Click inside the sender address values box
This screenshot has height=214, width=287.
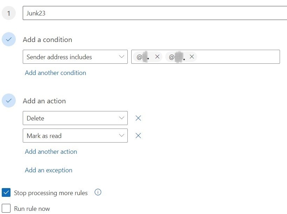point(238,57)
